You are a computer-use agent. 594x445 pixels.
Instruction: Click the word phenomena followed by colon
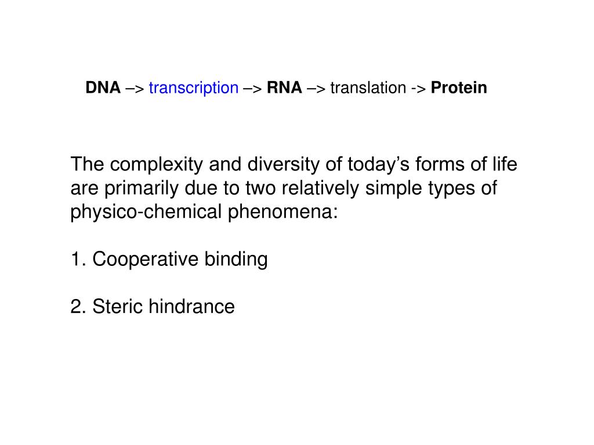(x=282, y=212)
